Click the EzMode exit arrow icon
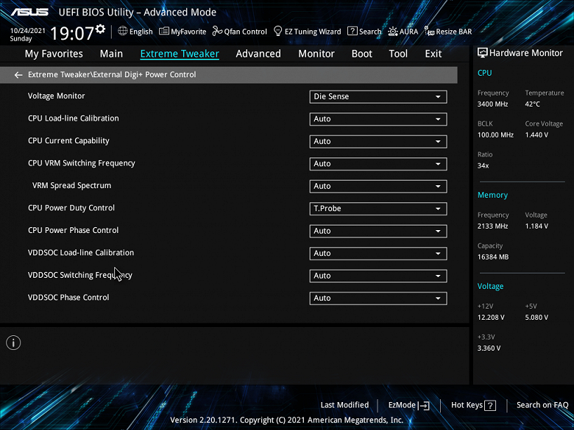The width and height of the screenshot is (574, 430). coord(424,406)
